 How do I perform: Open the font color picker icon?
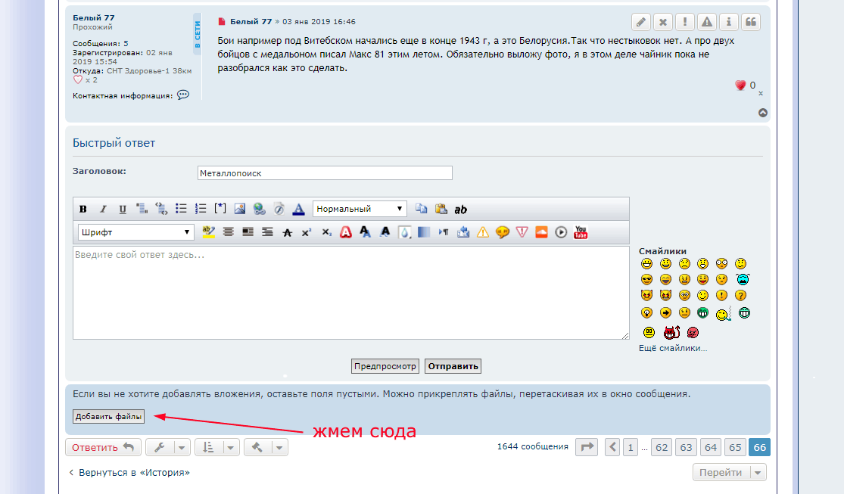(298, 210)
